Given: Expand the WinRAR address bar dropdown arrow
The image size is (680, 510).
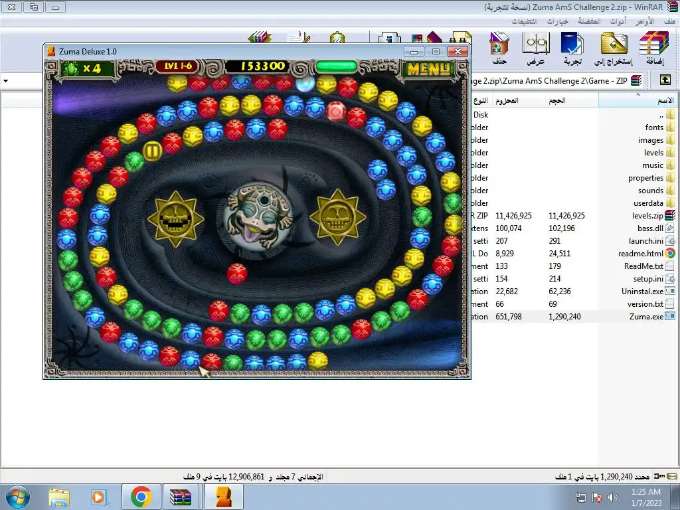Looking at the screenshot, I should pos(5,80).
